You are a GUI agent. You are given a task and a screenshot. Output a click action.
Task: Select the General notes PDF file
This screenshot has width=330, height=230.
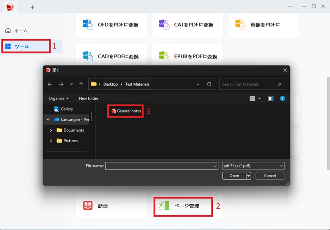(126, 111)
